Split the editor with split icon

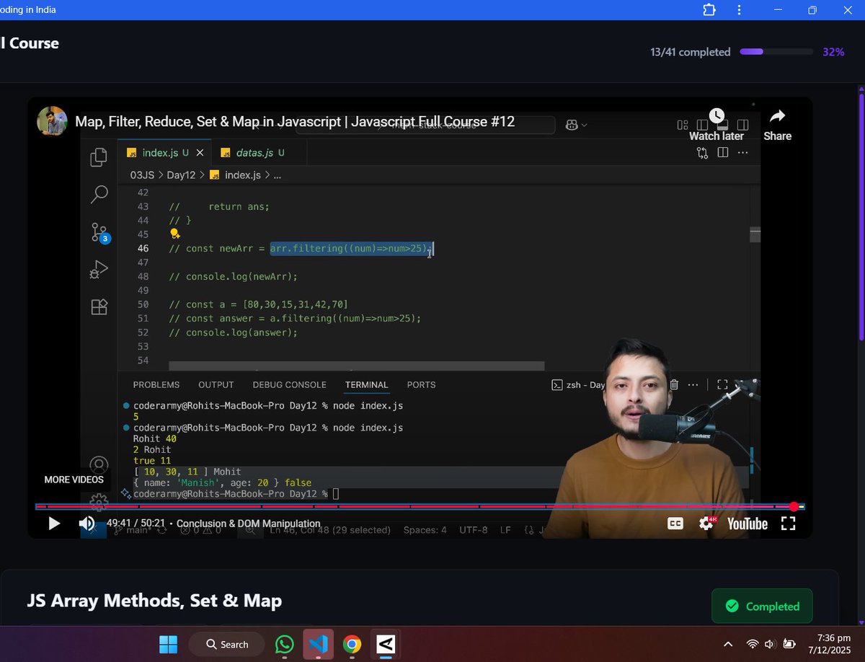[x=723, y=153]
